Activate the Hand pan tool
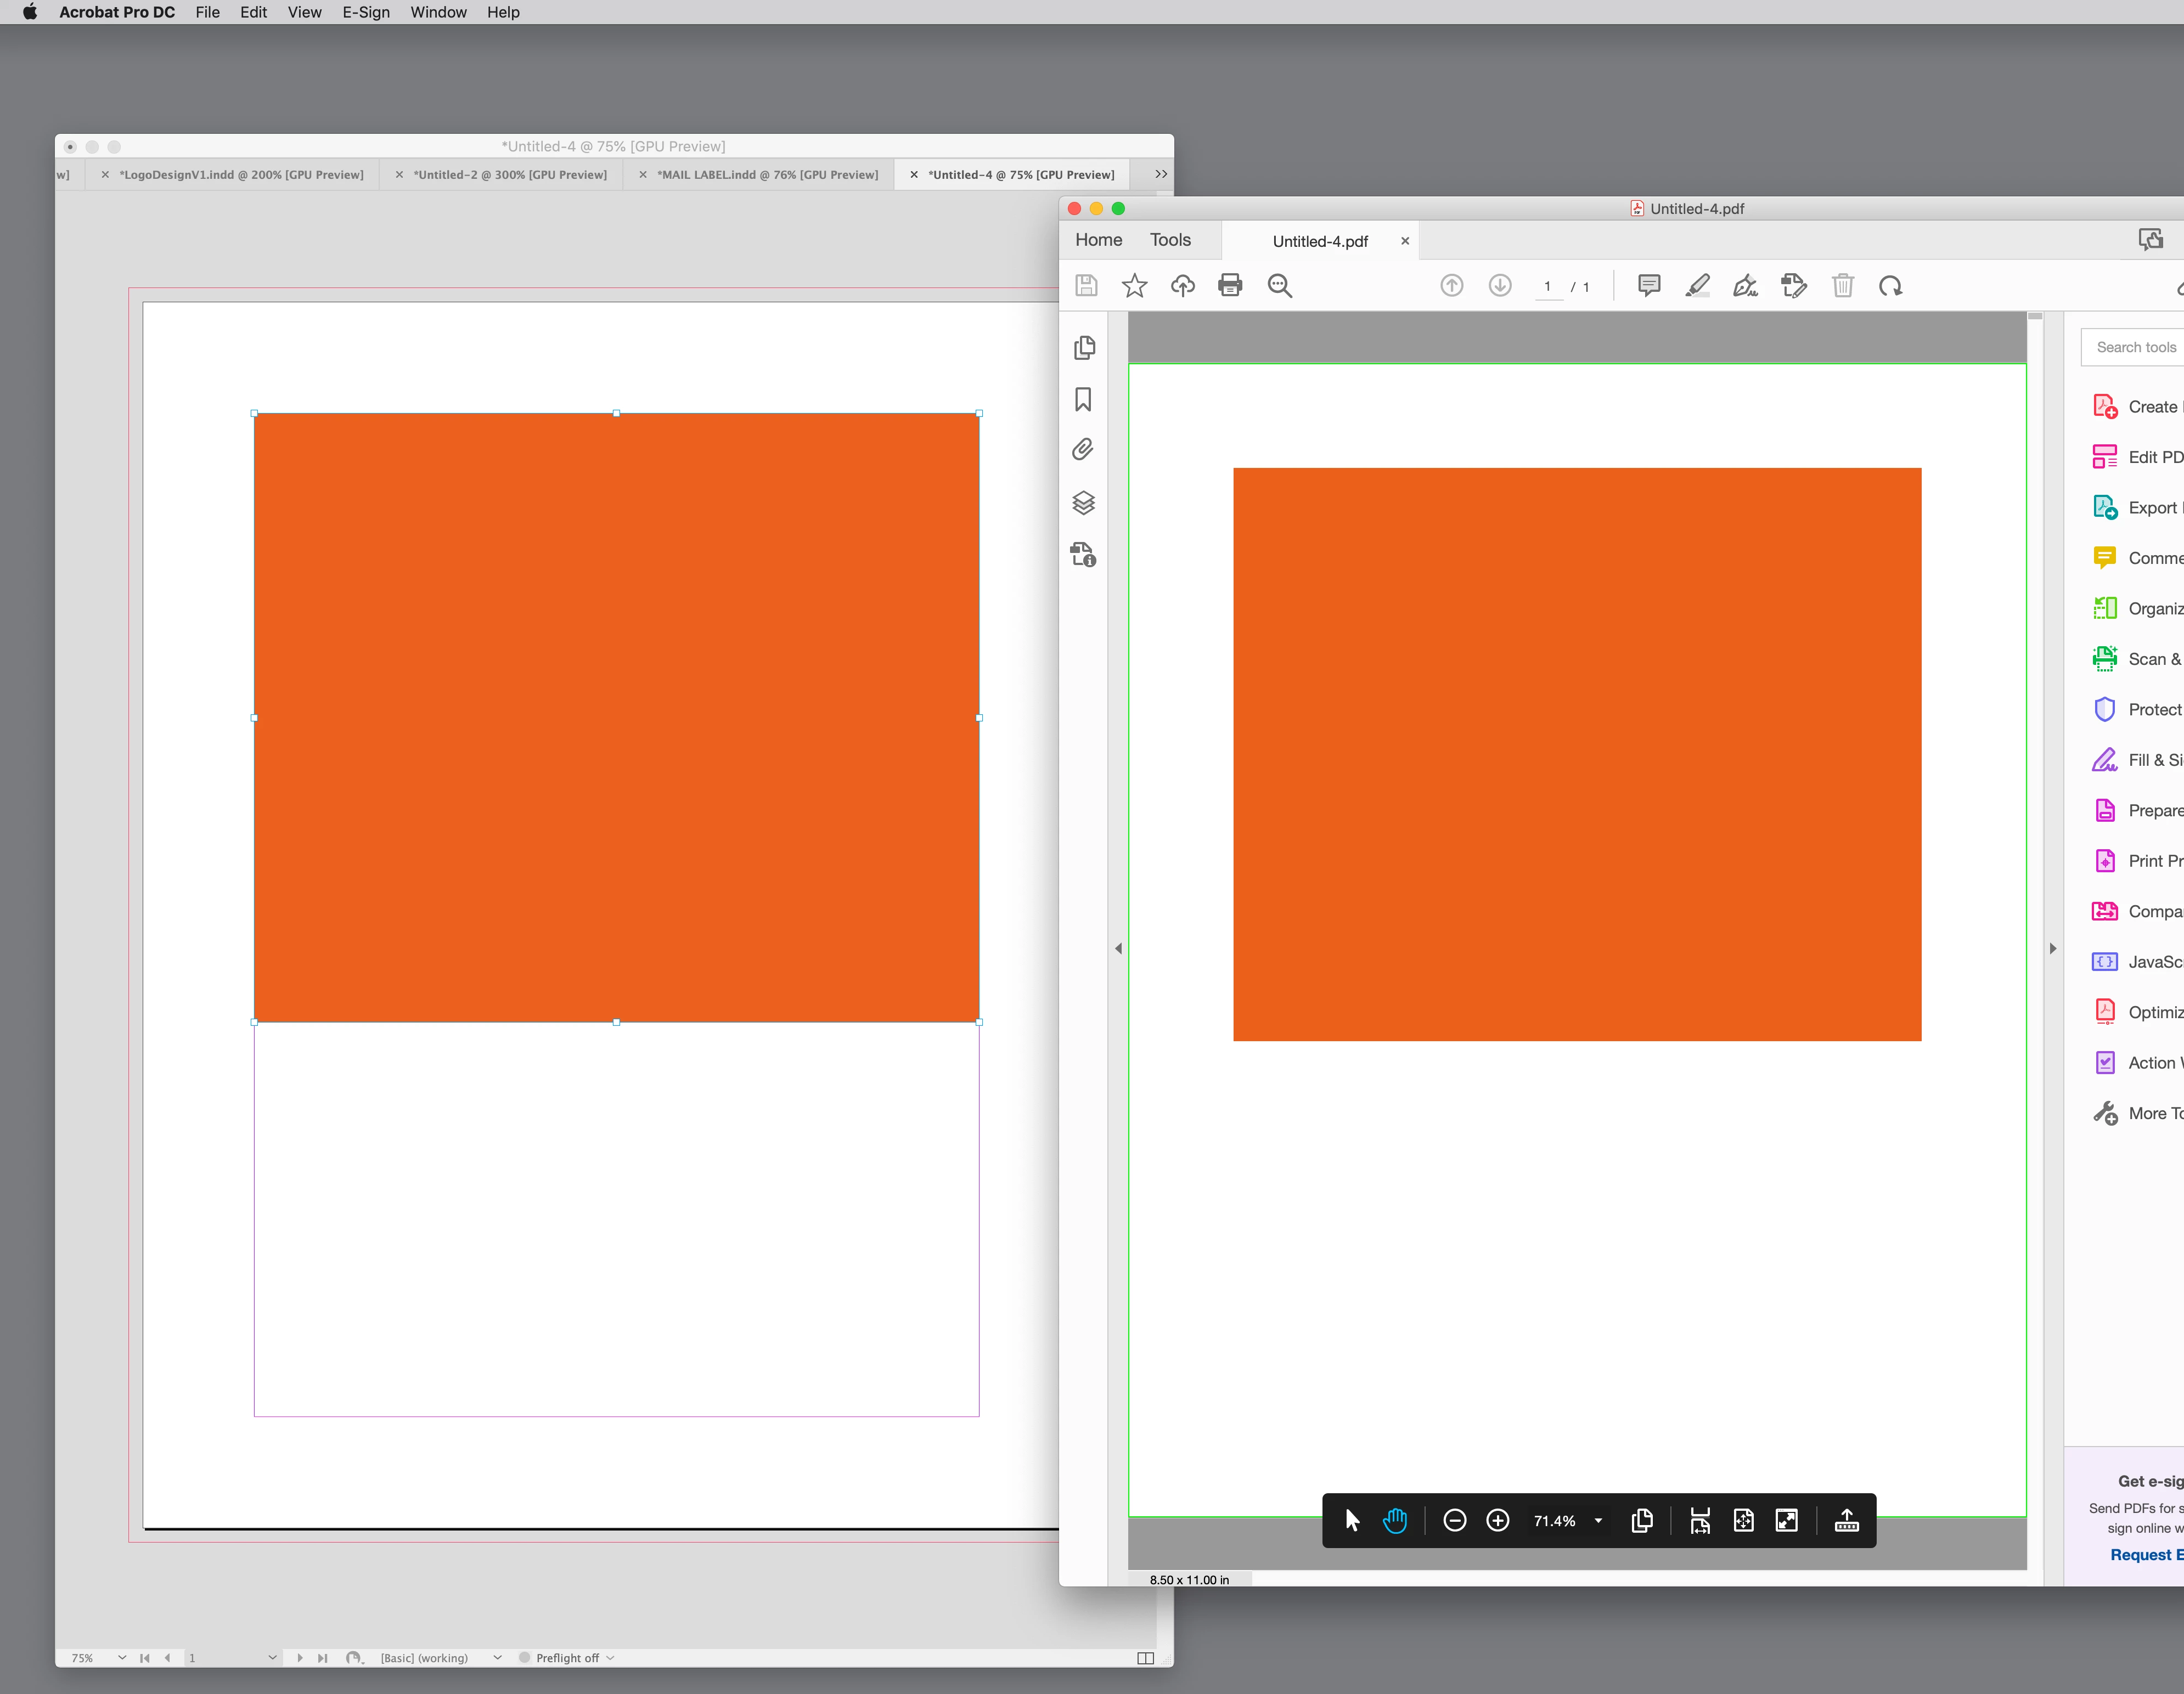2184x1694 pixels. (1394, 1520)
